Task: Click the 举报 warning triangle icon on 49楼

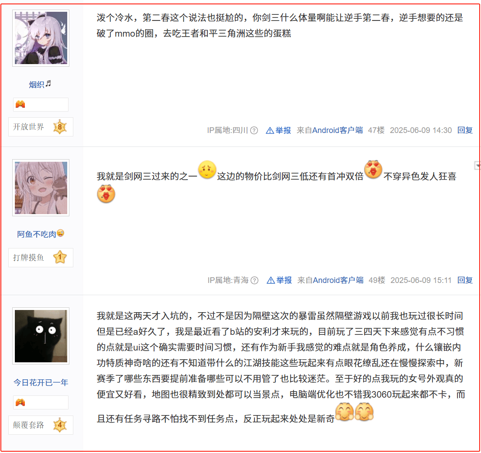Action: (271, 280)
